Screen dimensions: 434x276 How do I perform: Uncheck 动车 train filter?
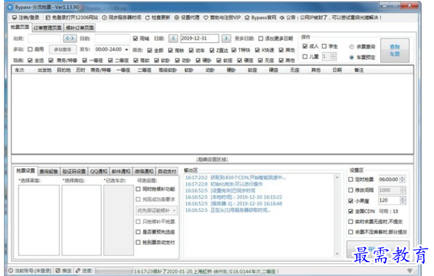pyautogui.click(x=191, y=50)
